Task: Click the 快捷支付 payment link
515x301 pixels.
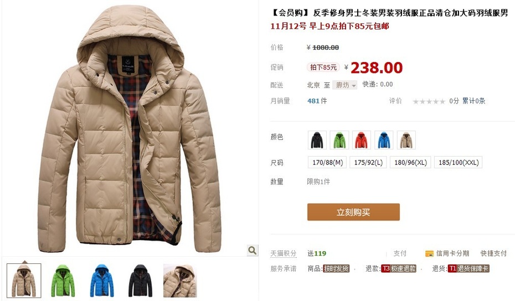Action: click(493, 253)
